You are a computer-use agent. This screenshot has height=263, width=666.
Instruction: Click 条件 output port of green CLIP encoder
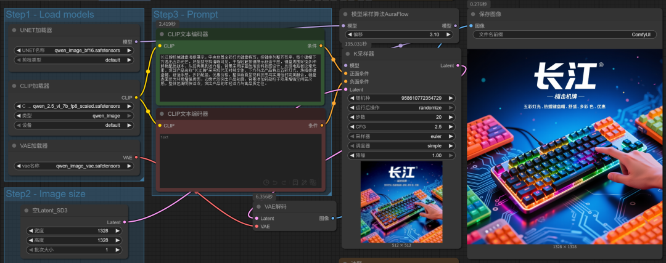pos(321,46)
